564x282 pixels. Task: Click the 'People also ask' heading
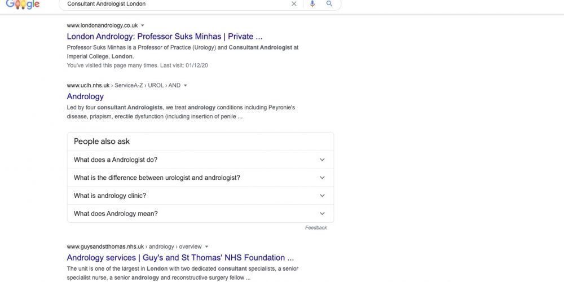(102, 142)
